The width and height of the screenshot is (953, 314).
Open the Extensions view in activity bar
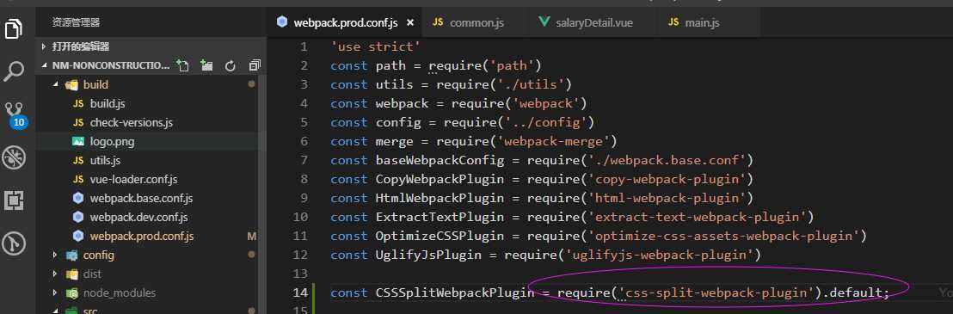(14, 200)
